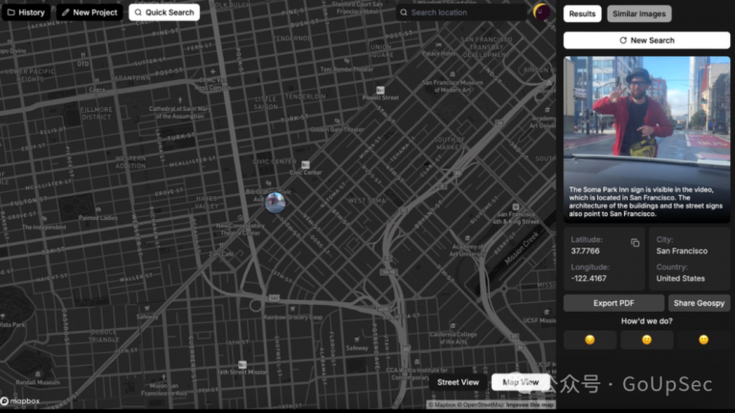Open the user profile avatar
This screenshot has height=413, width=735.
[x=542, y=12]
